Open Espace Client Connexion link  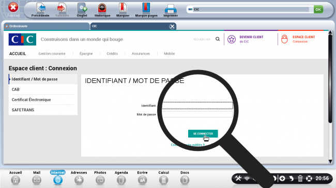303,39
